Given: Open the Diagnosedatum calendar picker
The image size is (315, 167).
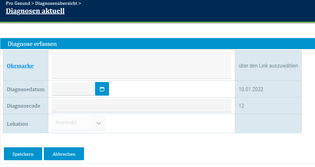Looking at the screenshot, I should pyautogui.click(x=102, y=89).
